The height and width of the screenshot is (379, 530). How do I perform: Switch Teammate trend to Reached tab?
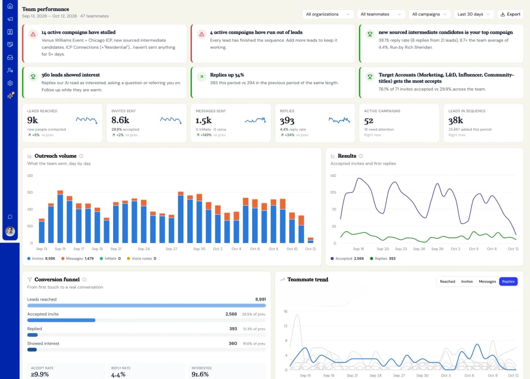tap(447, 281)
